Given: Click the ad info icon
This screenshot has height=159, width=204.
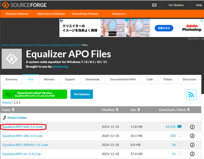Looking at the screenshot, I should coord(201,21).
